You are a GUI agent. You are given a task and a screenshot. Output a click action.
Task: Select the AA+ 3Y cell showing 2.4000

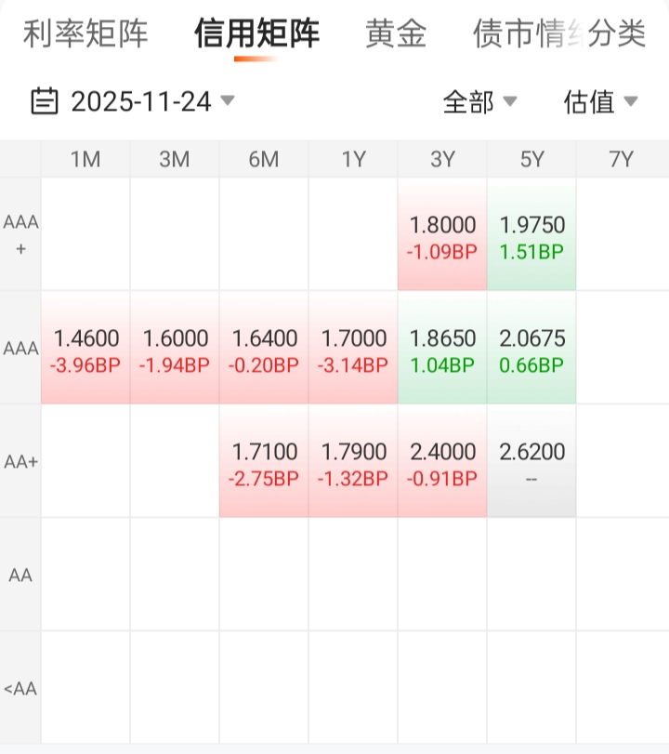pos(442,464)
